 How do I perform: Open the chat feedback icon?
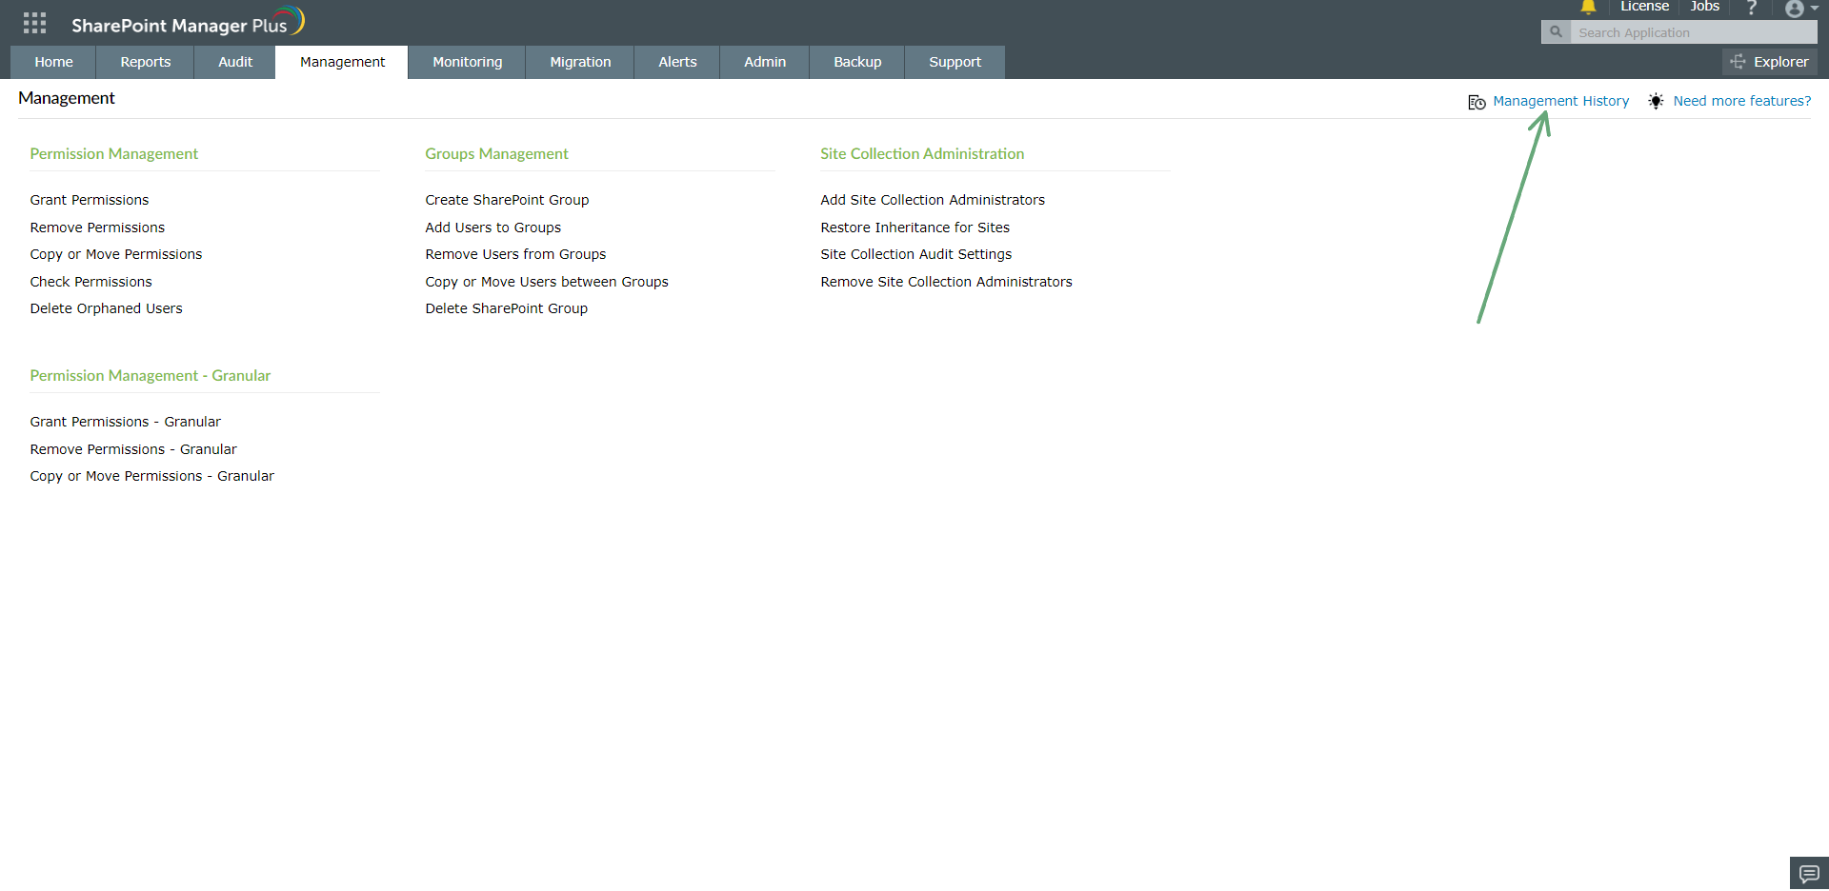pos(1809,874)
